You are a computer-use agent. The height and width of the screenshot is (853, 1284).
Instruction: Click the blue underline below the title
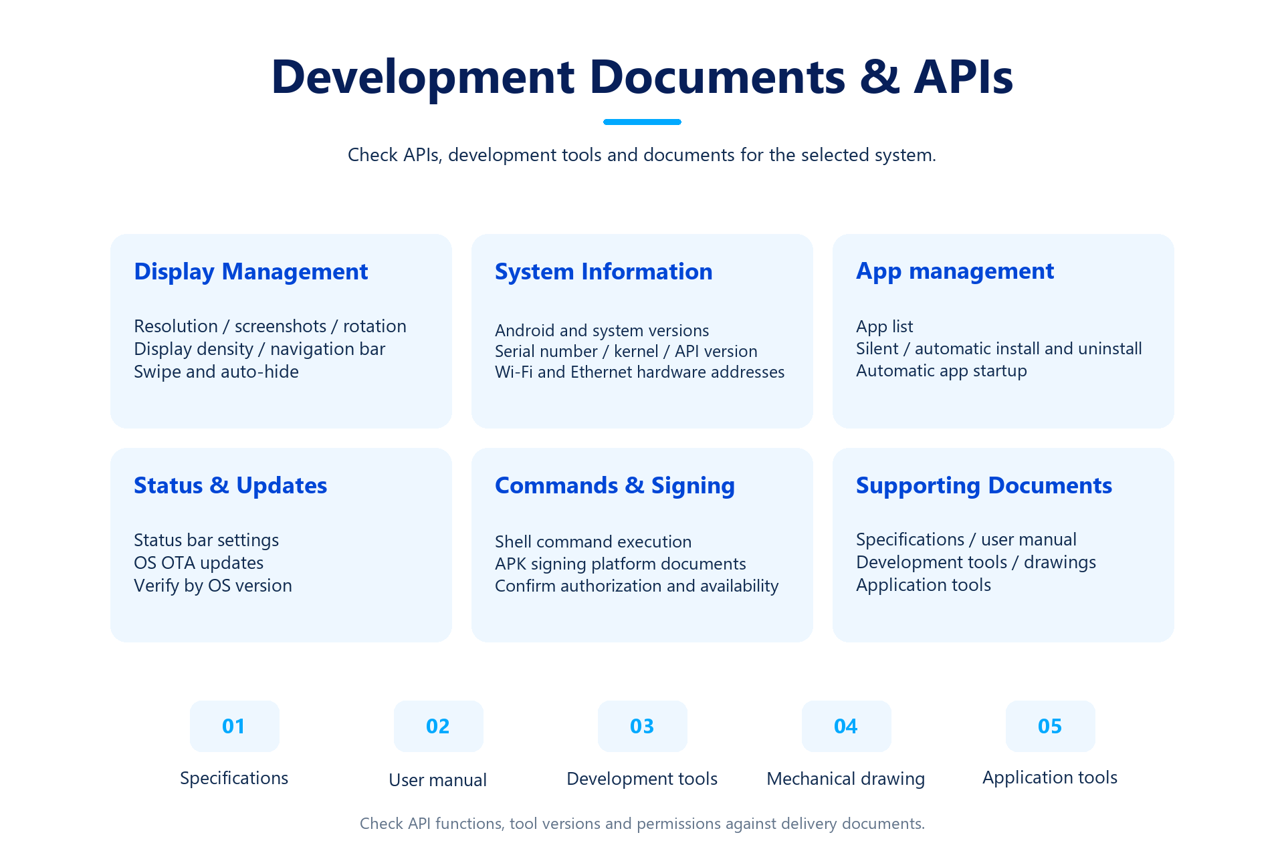tap(642, 122)
